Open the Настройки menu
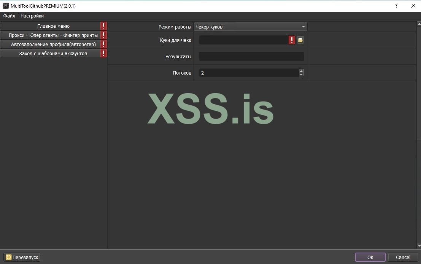The width and height of the screenshot is (421, 264). (x=32, y=16)
